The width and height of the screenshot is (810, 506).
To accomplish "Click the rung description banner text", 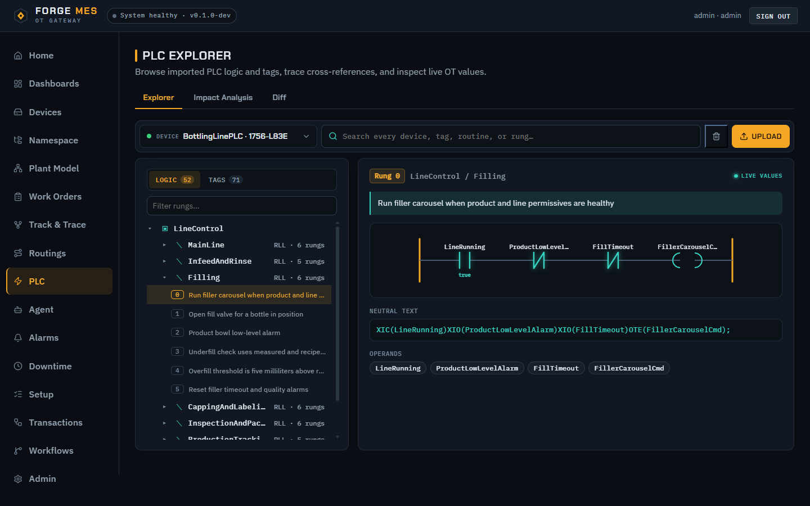I will (x=496, y=204).
